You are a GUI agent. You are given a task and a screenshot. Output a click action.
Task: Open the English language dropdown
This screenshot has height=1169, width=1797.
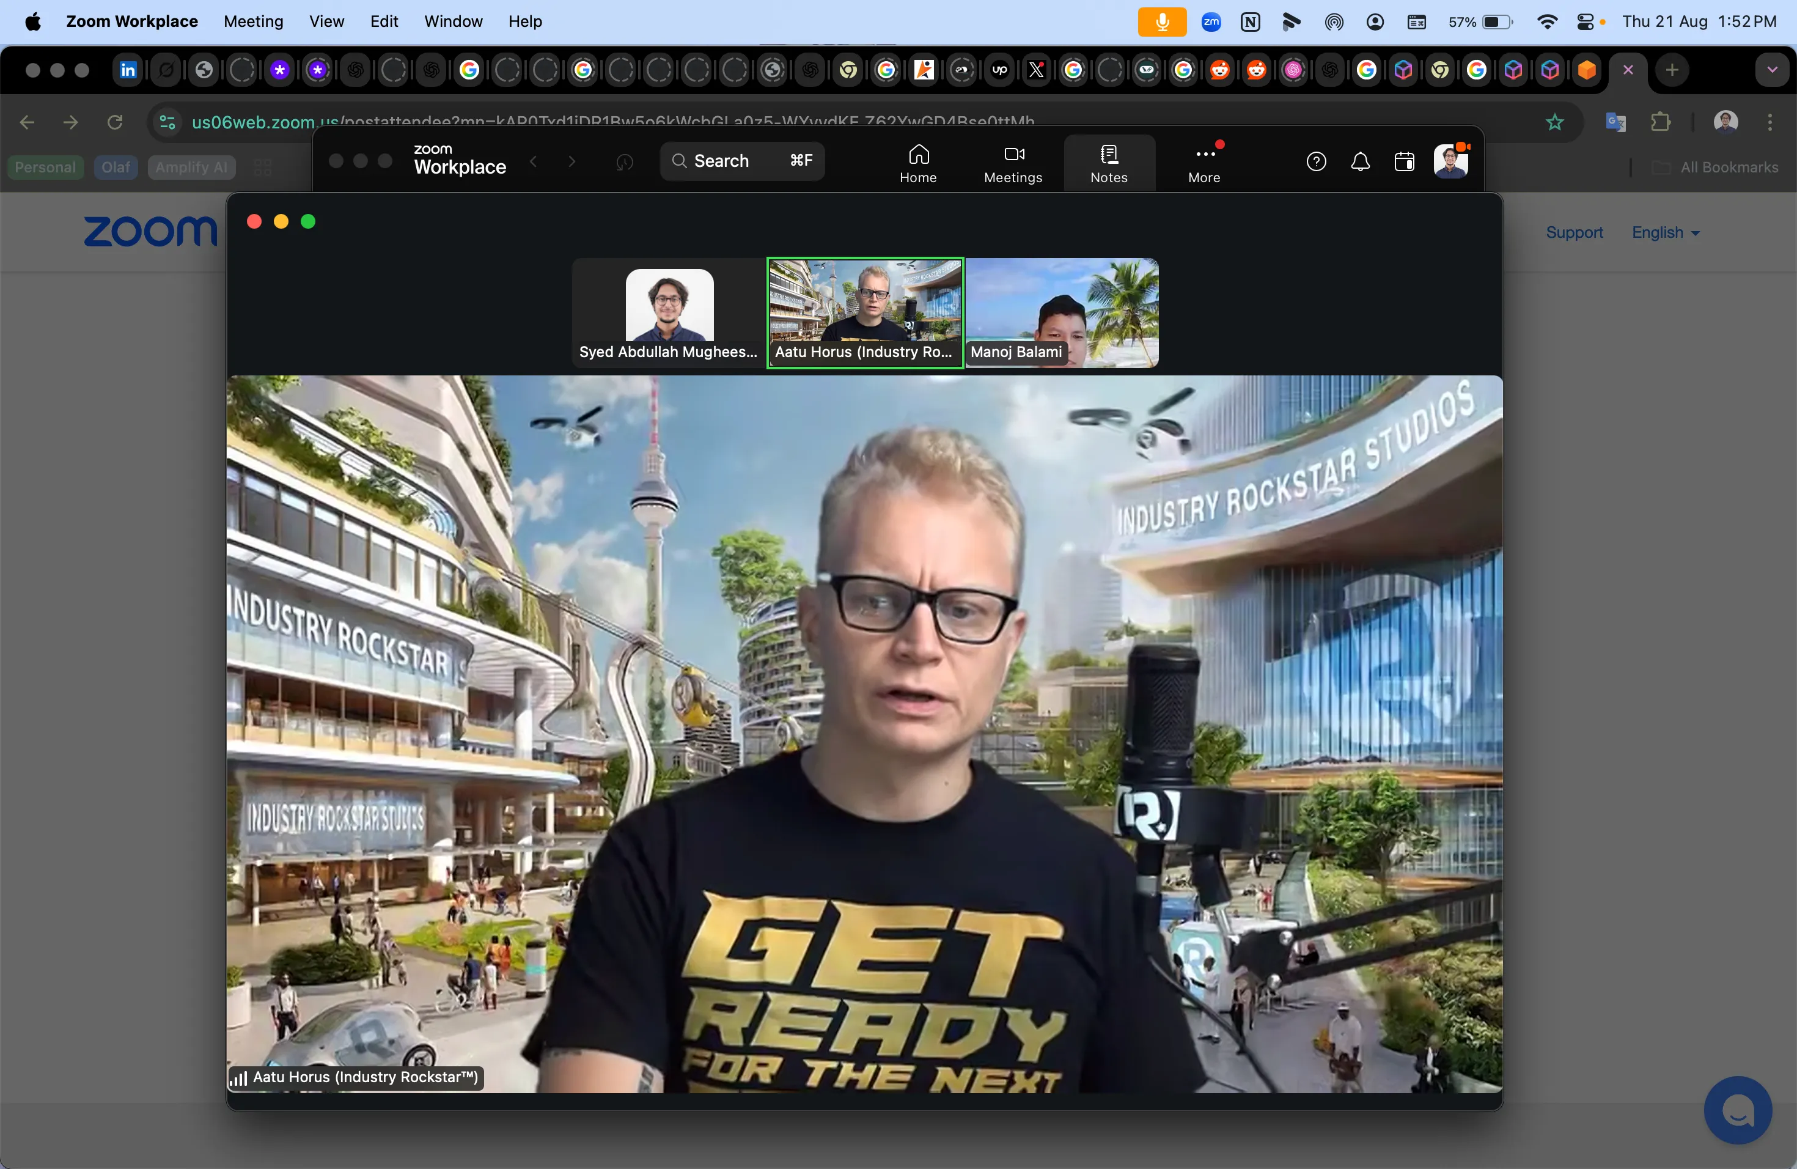pos(1666,232)
